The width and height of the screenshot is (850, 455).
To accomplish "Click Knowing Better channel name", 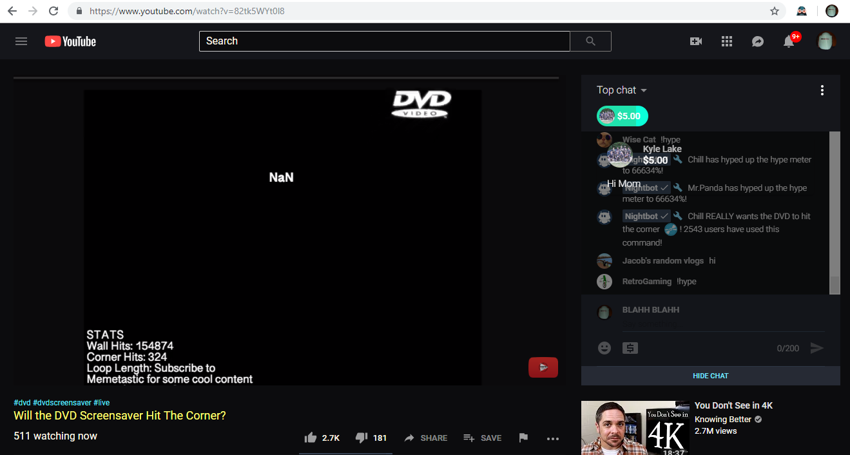I will click(x=723, y=419).
